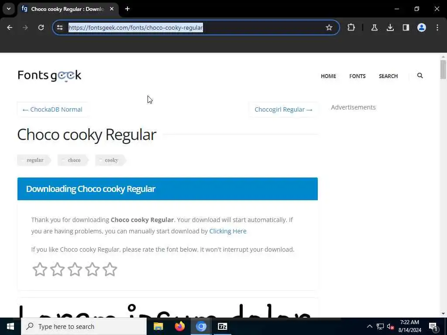Rate the font one star

40,269
